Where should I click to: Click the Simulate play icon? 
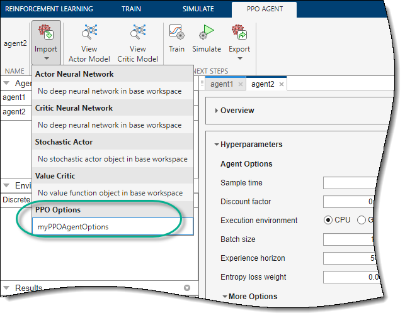pyautogui.click(x=207, y=33)
